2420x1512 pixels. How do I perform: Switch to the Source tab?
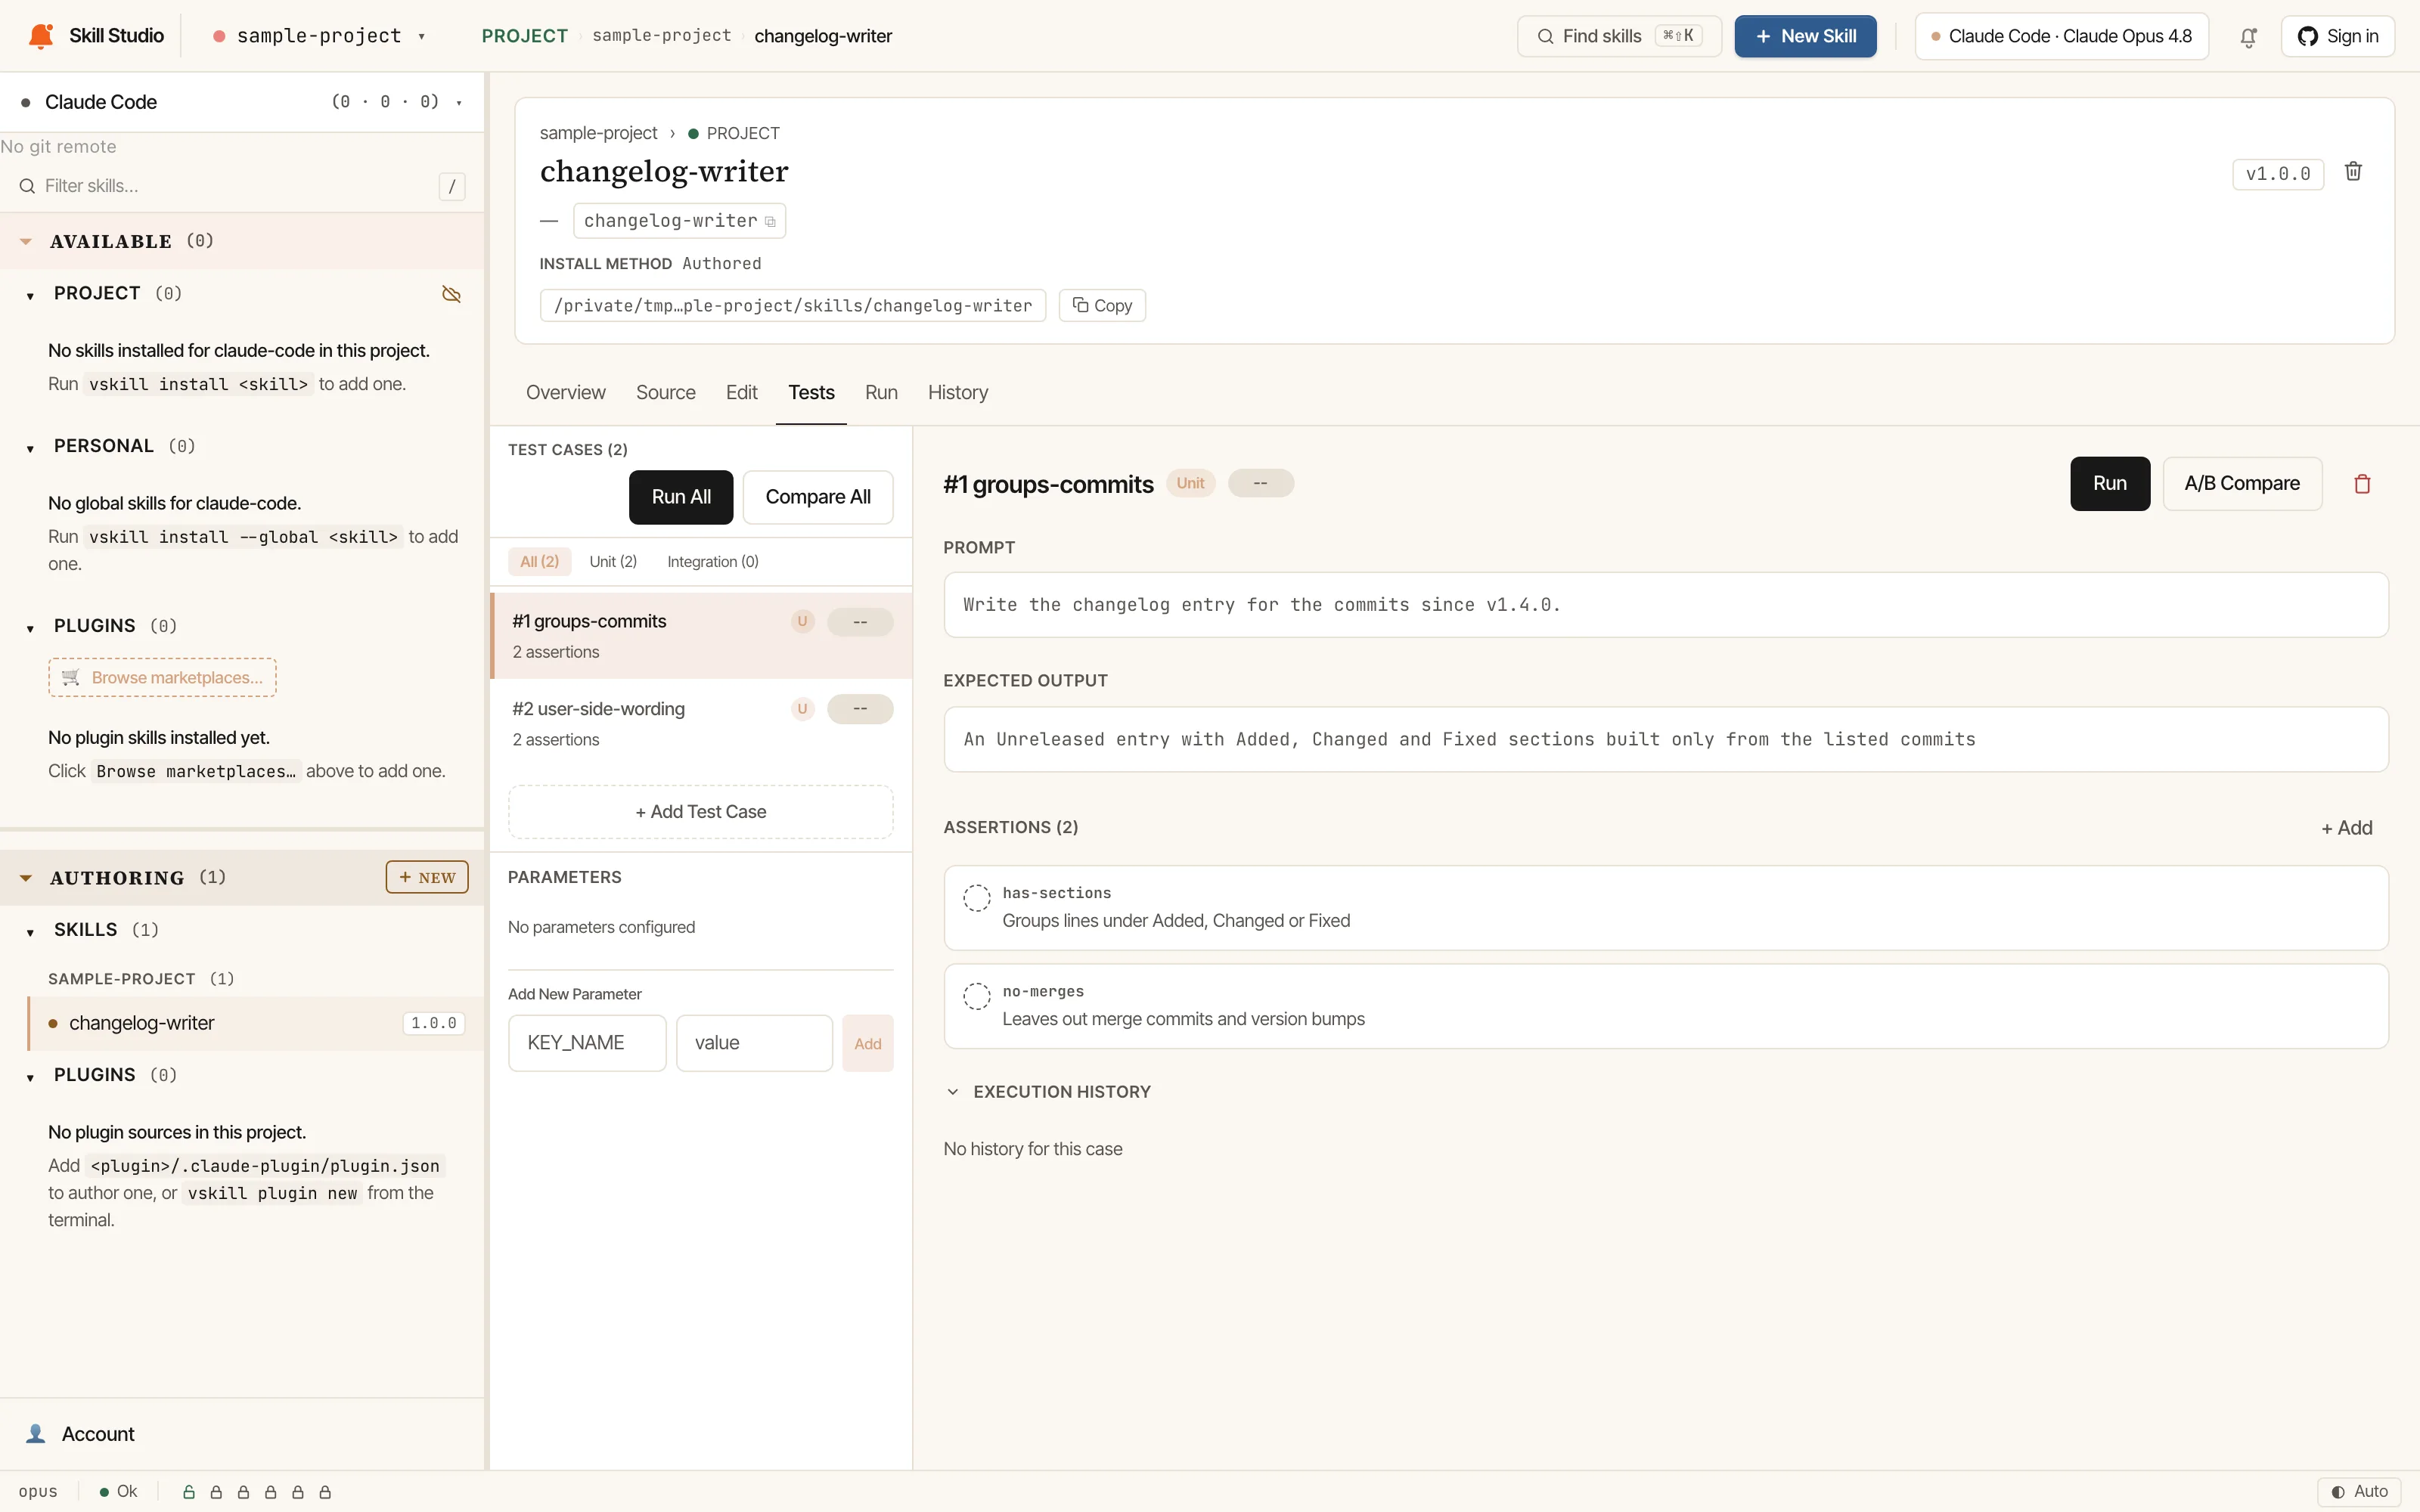(x=665, y=393)
